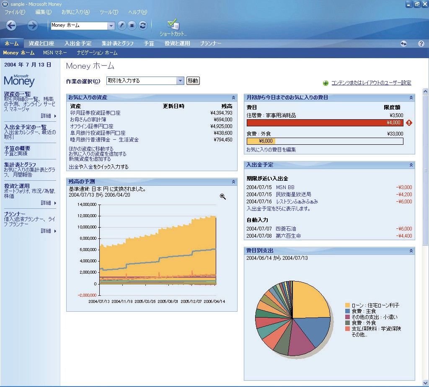The height and width of the screenshot is (387, 429).
Task: Stop loading with the round stop button
Action: (132, 26)
